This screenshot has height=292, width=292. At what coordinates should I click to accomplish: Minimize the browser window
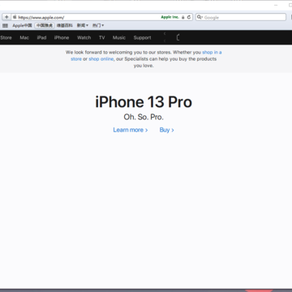click(276, 5)
